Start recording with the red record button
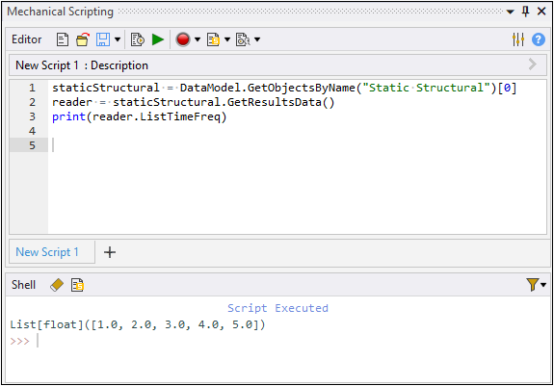This screenshot has height=386, width=554. tap(183, 39)
